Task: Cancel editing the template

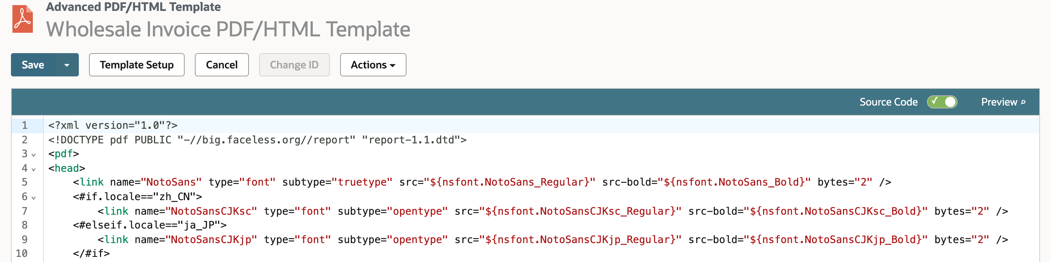Action: (x=222, y=65)
